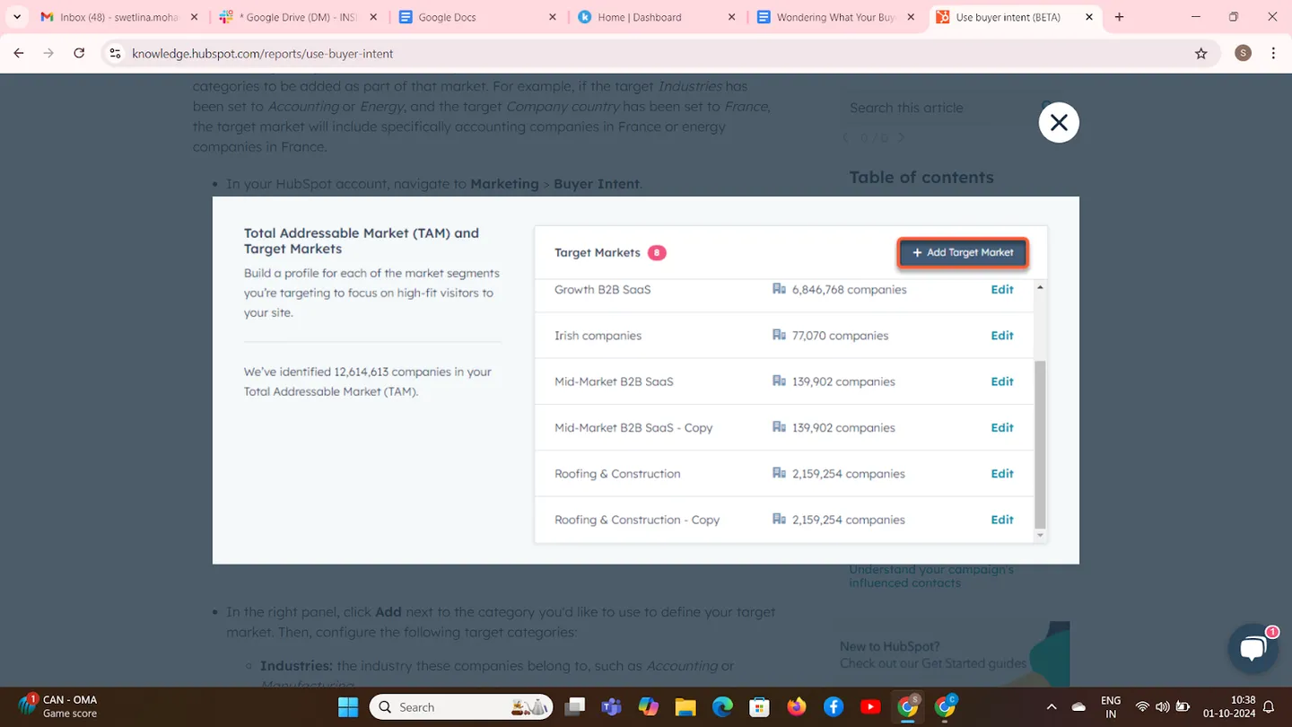The width and height of the screenshot is (1292, 727).
Task: Switch to the Home | Dashboard tab
Action: [658, 17]
